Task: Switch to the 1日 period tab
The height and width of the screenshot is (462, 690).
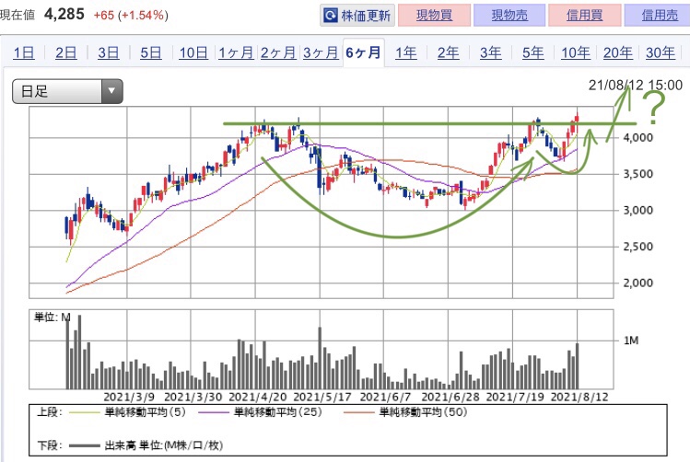Action: tap(24, 52)
